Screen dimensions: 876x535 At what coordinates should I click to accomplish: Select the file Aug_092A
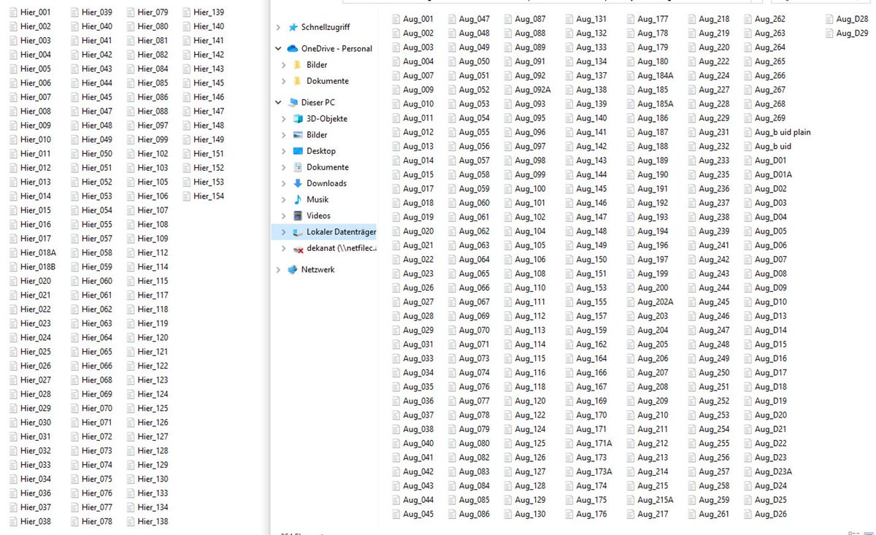533,90
